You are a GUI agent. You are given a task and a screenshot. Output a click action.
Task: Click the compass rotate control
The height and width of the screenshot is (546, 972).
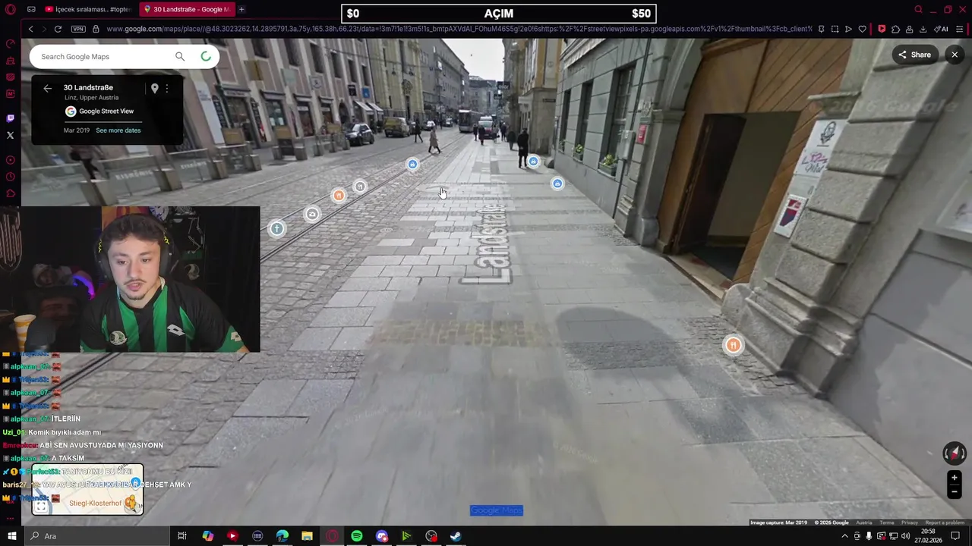tap(954, 453)
